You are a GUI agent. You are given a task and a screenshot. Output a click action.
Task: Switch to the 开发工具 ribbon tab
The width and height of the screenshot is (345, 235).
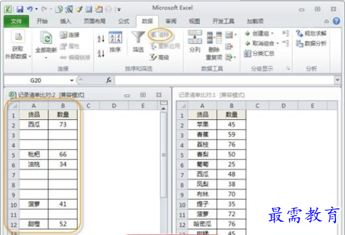[223, 21]
